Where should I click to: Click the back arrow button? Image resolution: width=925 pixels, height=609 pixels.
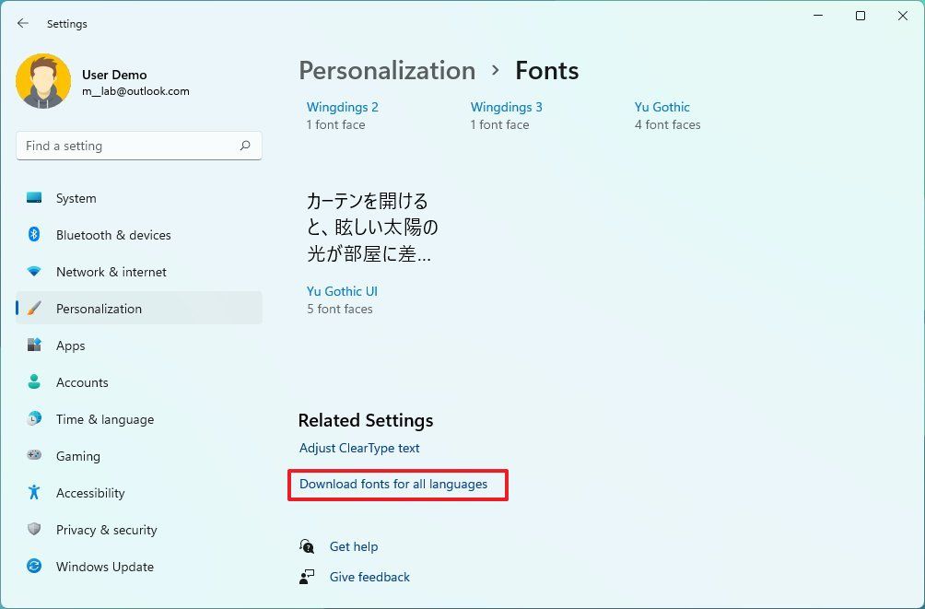pyautogui.click(x=22, y=24)
